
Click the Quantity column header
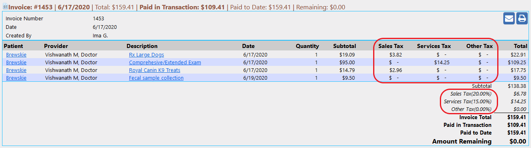[307, 46]
